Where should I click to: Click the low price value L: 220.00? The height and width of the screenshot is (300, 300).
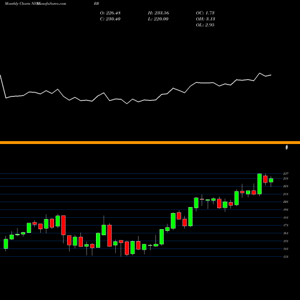coord(158,19)
